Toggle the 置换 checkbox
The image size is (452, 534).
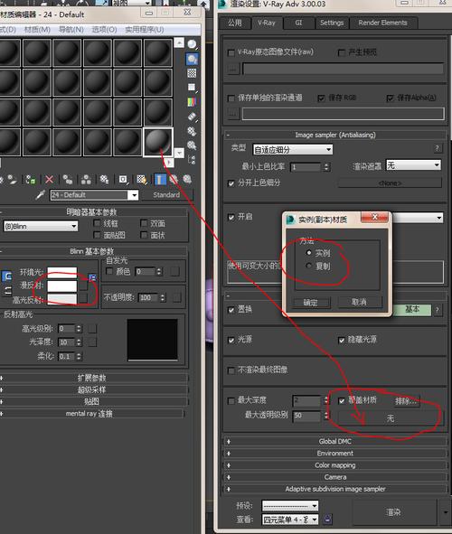pos(231,310)
